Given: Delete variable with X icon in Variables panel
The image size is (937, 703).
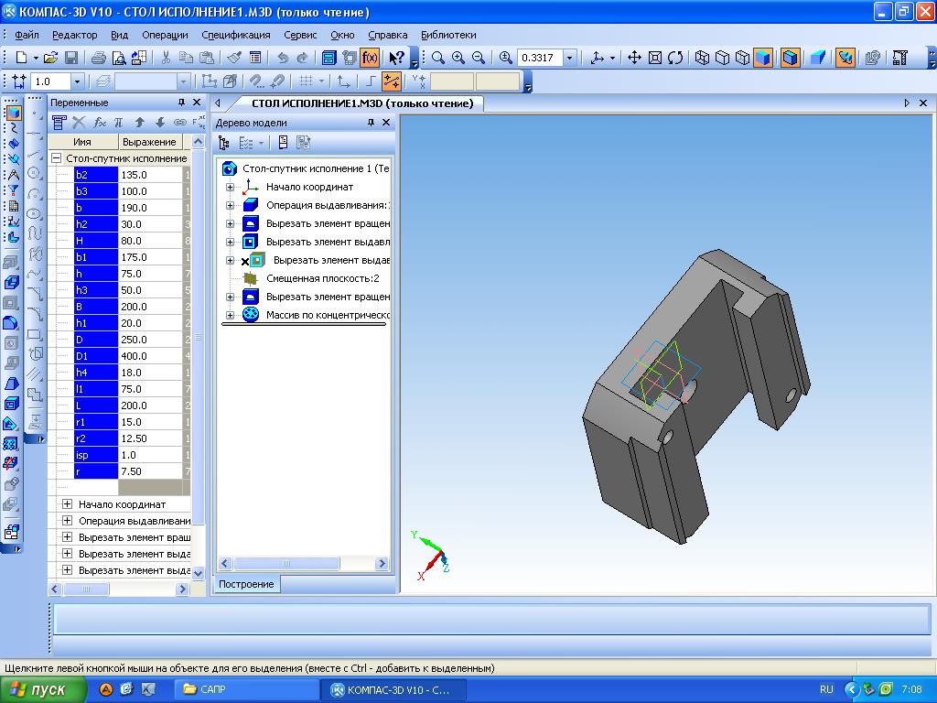Looking at the screenshot, I should coord(79,123).
